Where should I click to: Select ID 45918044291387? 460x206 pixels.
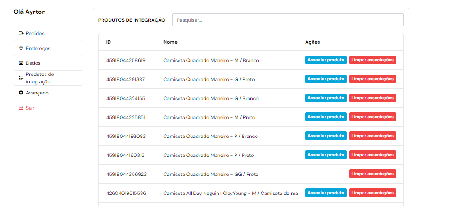click(x=126, y=80)
